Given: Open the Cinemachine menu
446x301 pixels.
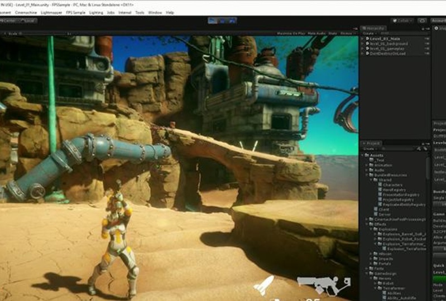Looking at the screenshot, I should [x=26, y=12].
